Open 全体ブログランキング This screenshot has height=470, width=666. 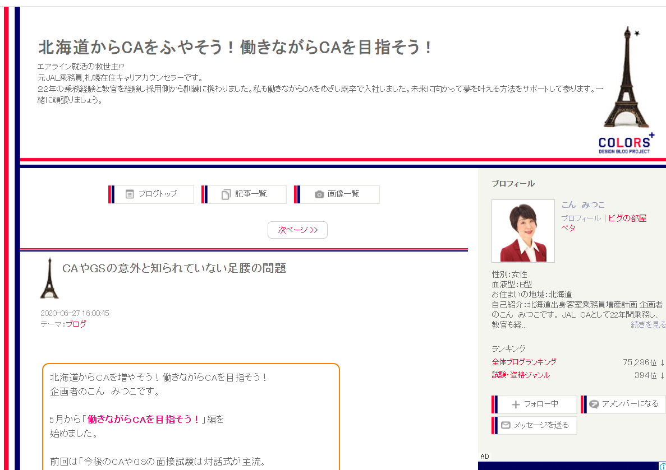click(523, 362)
